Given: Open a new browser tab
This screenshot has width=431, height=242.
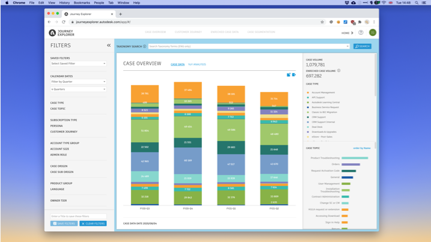Looking at the screenshot, I should [x=120, y=14].
